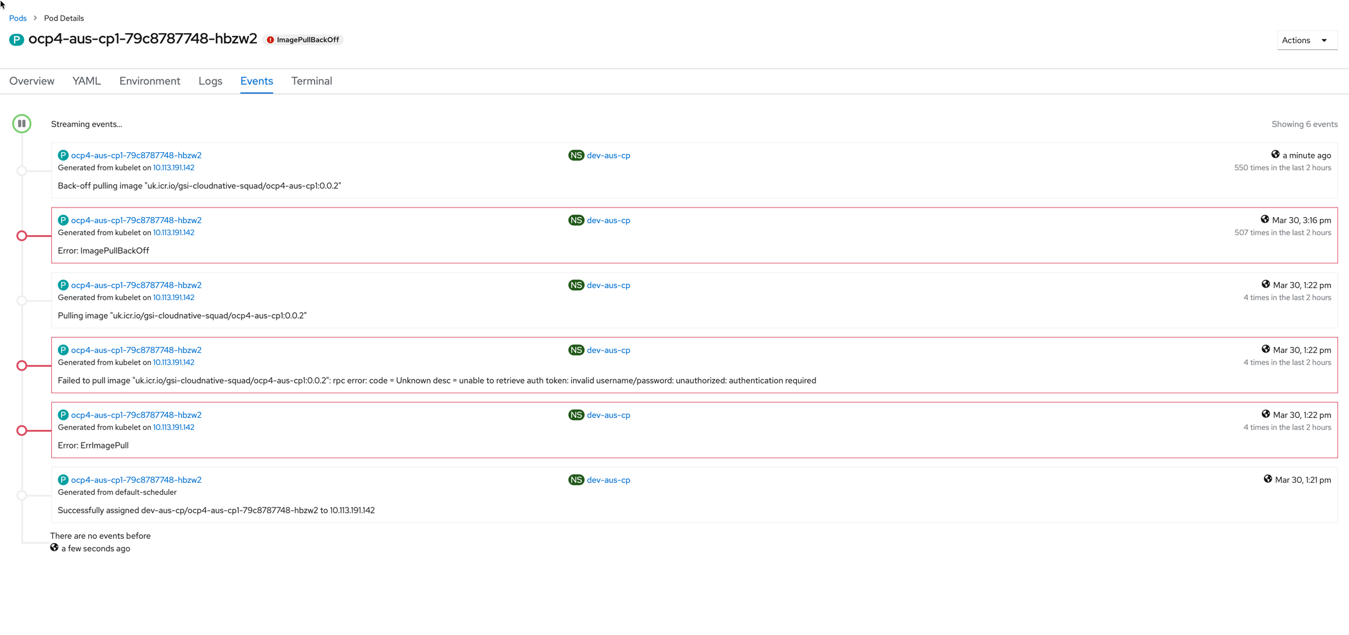Select the red timeline marker for ImagePullBackOff event
Screen dimensions: 1349x635
tap(22, 235)
